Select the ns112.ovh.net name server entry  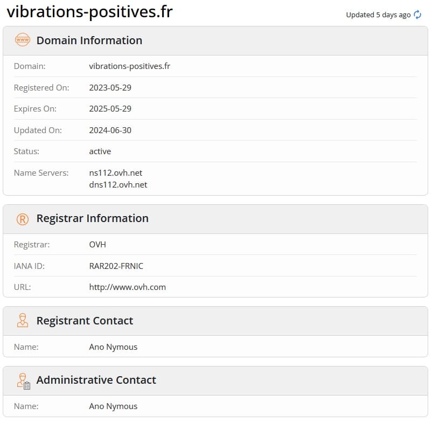[116, 172]
